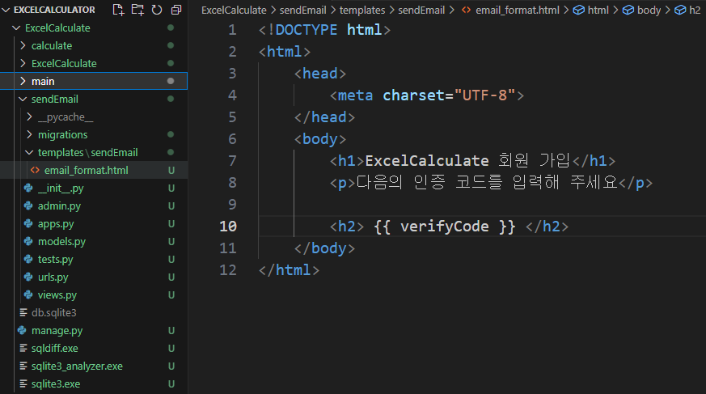Screen dimensions: 706x394
Task: Create a new folder in explorer
Action: [x=137, y=10]
